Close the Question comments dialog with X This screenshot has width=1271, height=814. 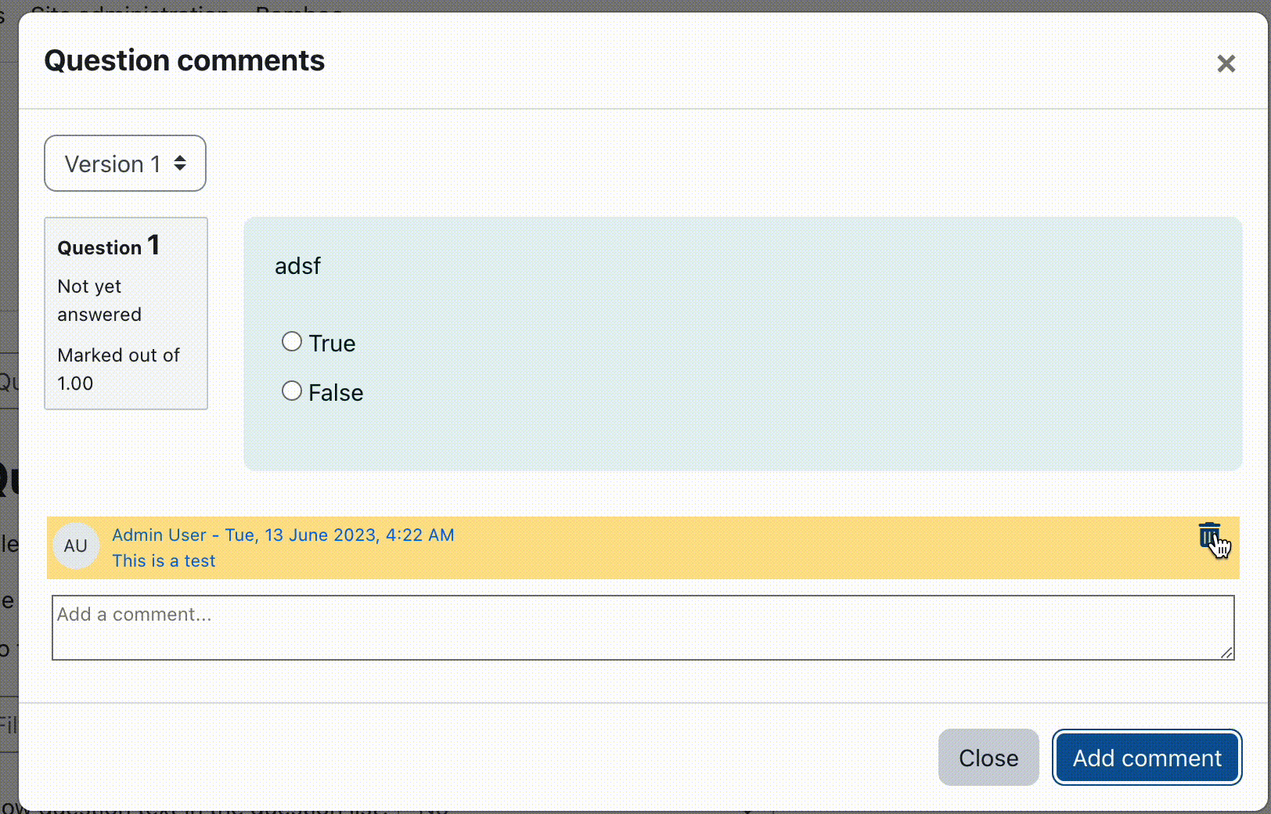pos(1226,63)
